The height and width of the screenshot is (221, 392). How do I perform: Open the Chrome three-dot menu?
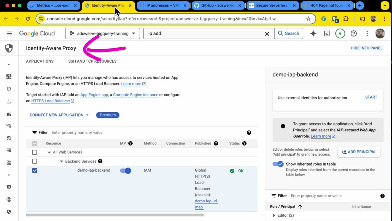384,19
